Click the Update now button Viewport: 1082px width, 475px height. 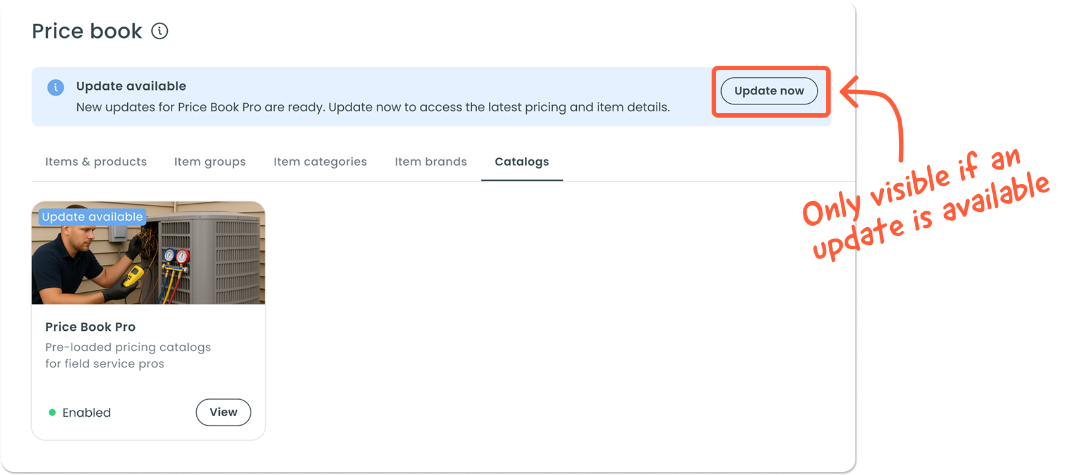(769, 91)
